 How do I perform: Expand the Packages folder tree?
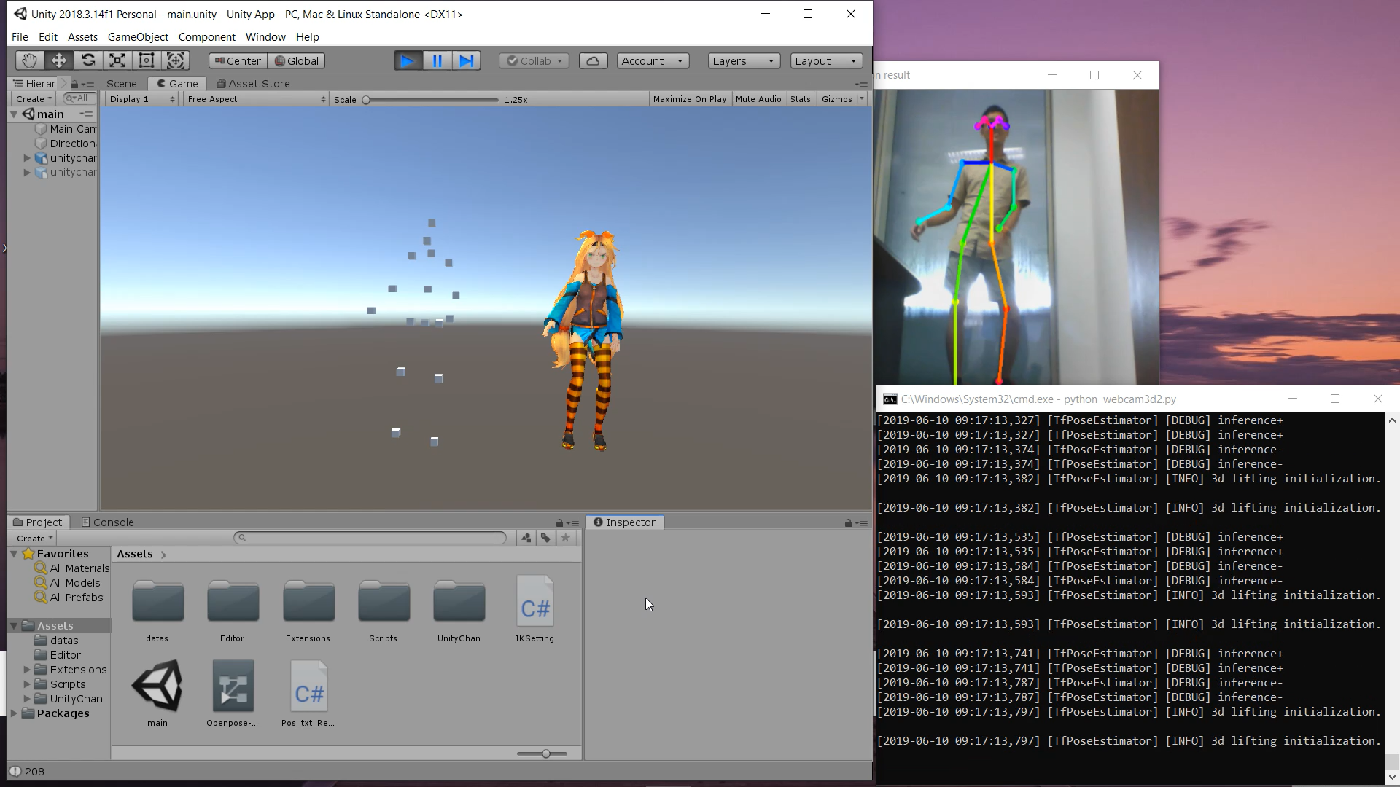coord(14,713)
